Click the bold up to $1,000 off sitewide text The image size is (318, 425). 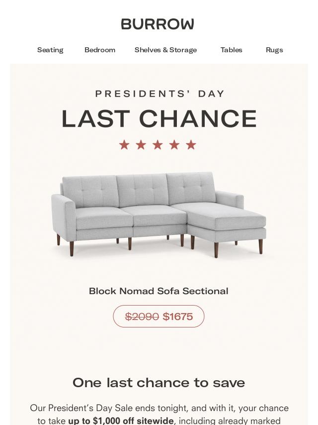coord(121,421)
